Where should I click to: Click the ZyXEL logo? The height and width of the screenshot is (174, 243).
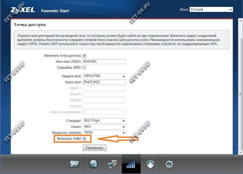(x=23, y=10)
